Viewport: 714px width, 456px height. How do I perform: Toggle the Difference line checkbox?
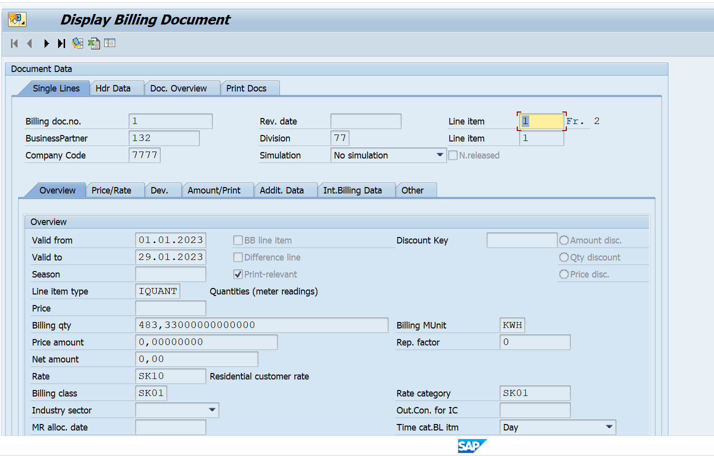click(x=238, y=257)
